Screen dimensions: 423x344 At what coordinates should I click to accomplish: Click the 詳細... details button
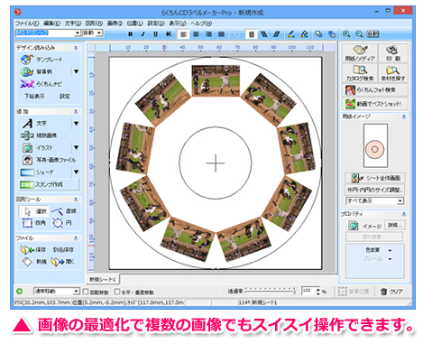(395, 225)
